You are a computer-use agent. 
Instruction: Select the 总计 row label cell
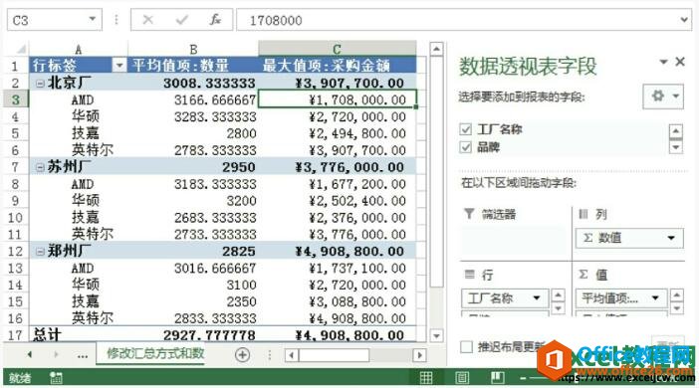click(x=78, y=335)
